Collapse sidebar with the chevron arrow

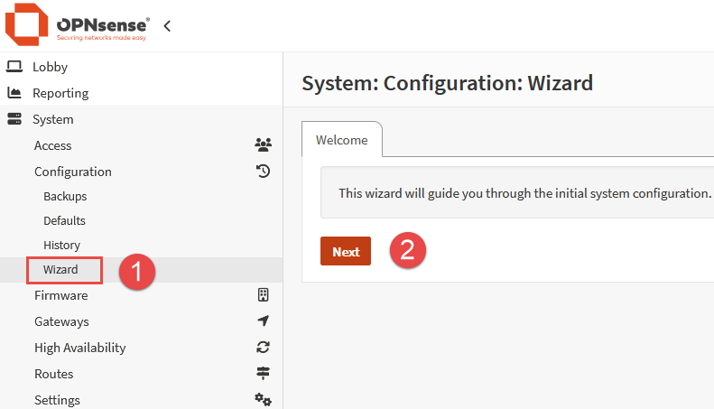pyautogui.click(x=167, y=26)
